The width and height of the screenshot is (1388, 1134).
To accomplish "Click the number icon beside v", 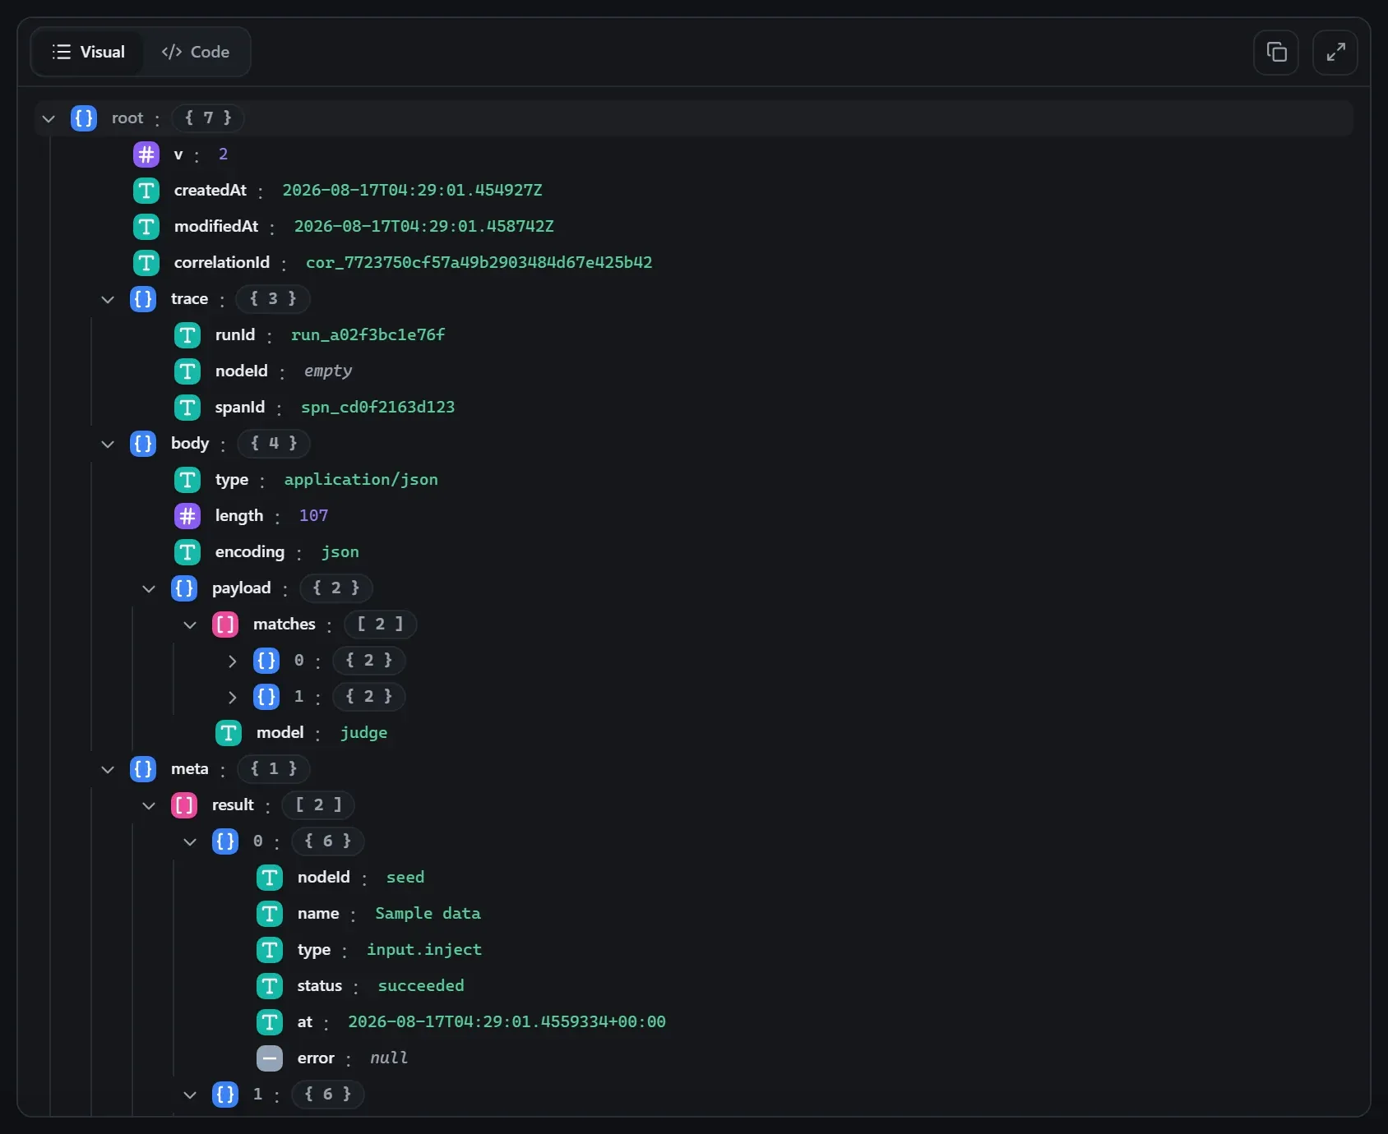I will point(146,154).
